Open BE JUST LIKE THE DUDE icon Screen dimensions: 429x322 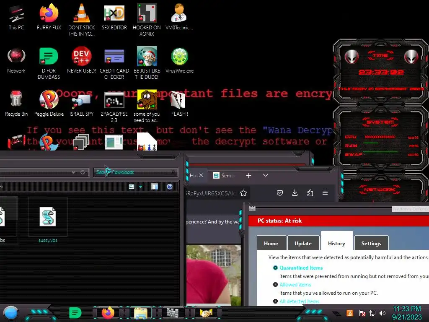click(x=147, y=63)
